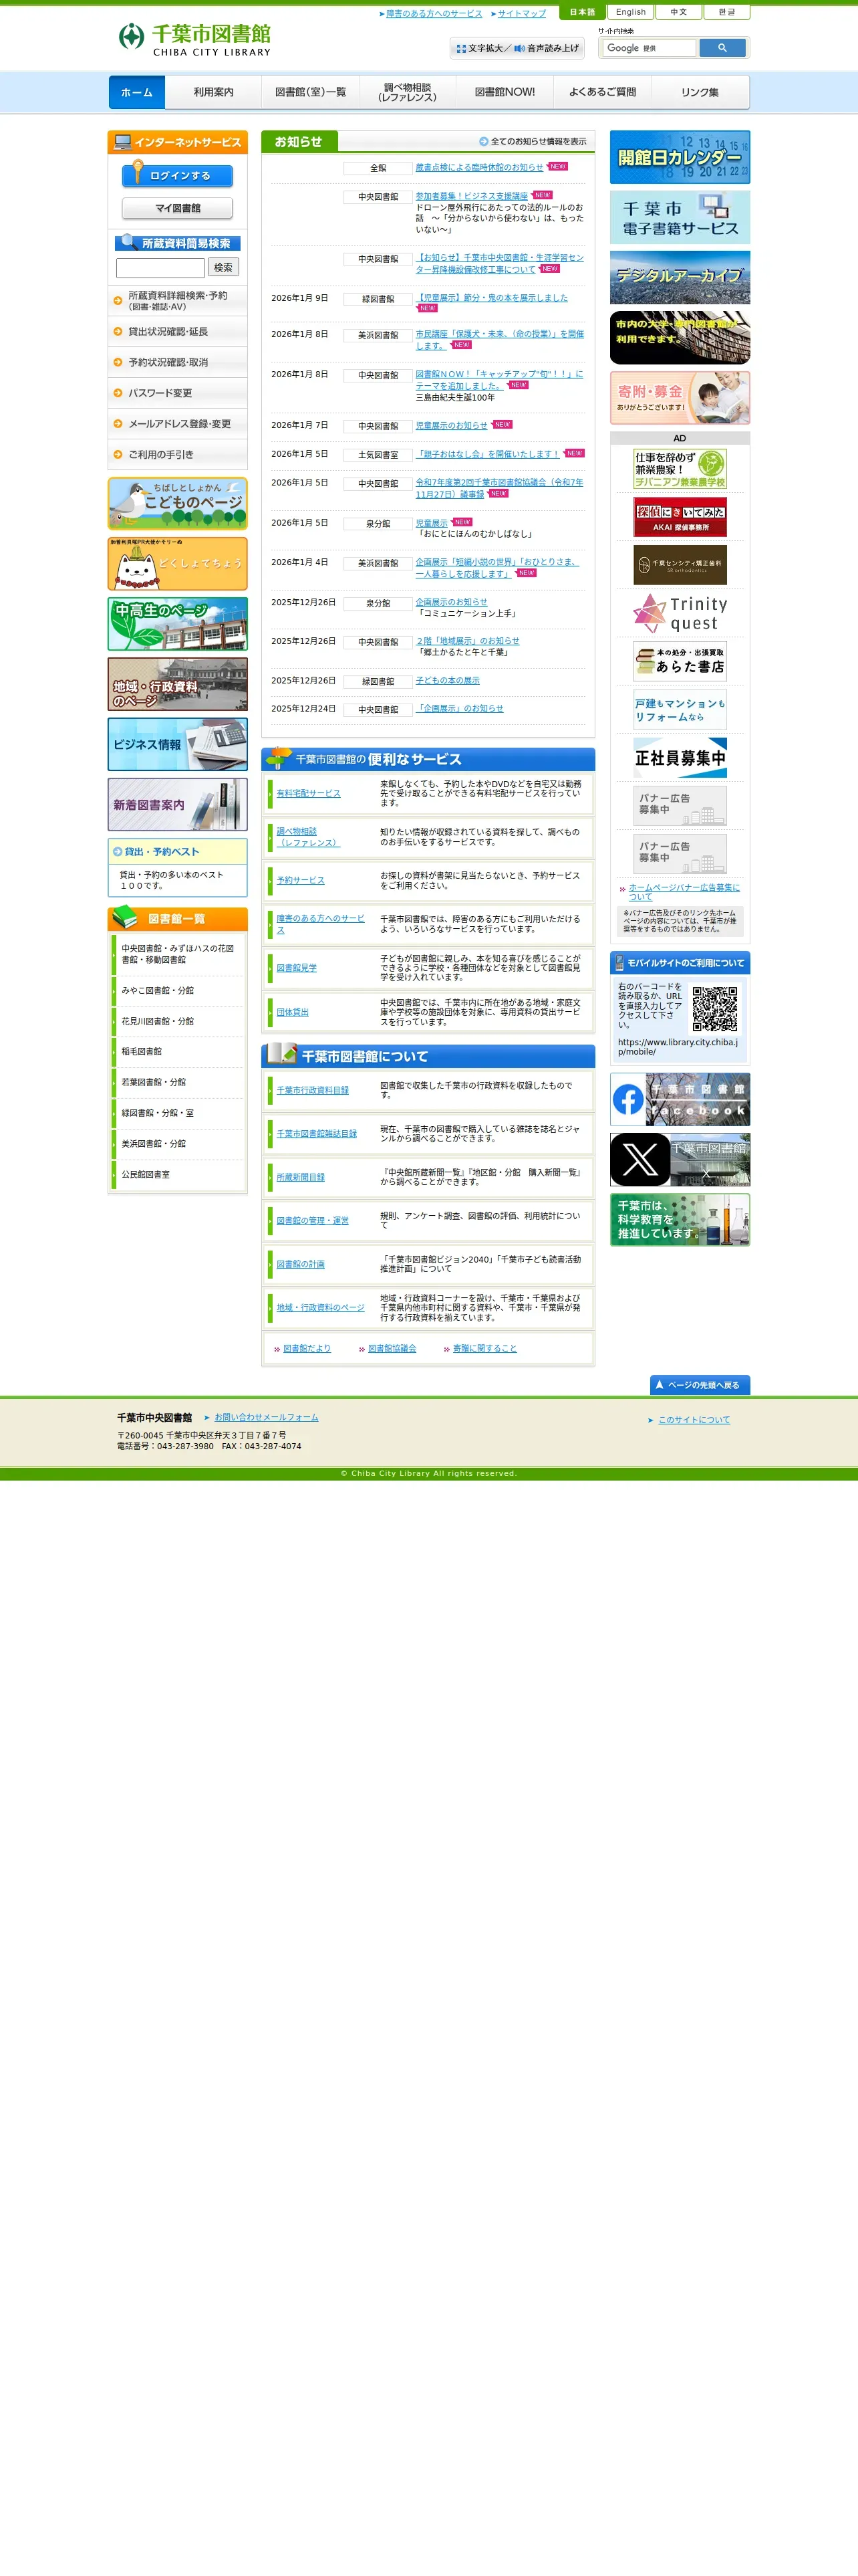Select the よくあるご質問 navigation tab

pos(601,92)
